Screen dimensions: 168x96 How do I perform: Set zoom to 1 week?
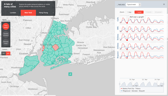click(x=139, y=12)
